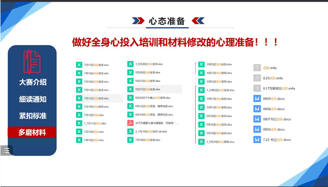Open file 2_7月19日培训安排 xin.xlsx
Image resolution: width=328 pixels, height=187 pixels.
[150, 132]
